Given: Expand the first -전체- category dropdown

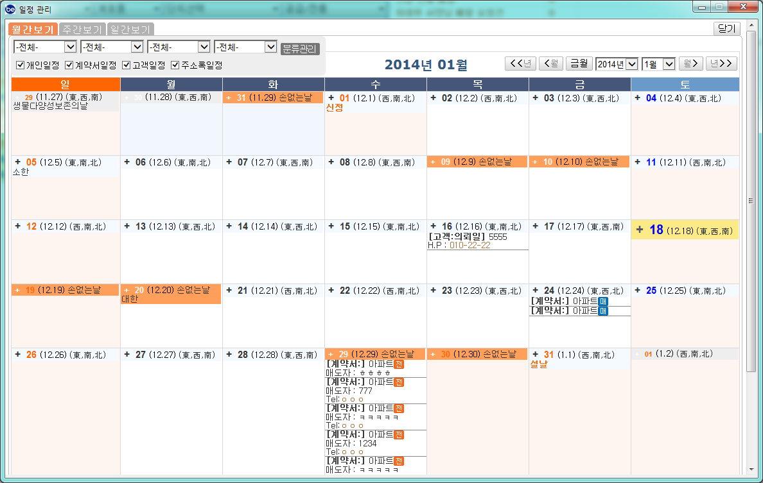Looking at the screenshot, I should (x=71, y=47).
